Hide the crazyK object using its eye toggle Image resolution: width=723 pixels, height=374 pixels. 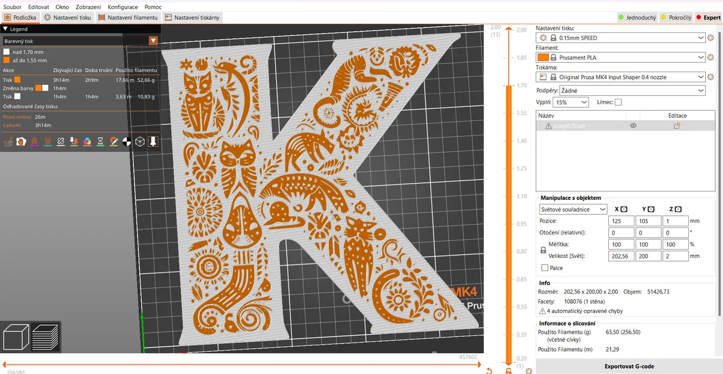(x=633, y=126)
